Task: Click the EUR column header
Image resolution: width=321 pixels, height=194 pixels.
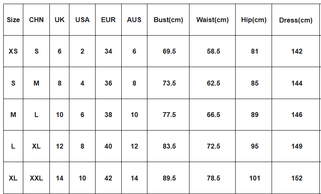Action: coord(108,20)
